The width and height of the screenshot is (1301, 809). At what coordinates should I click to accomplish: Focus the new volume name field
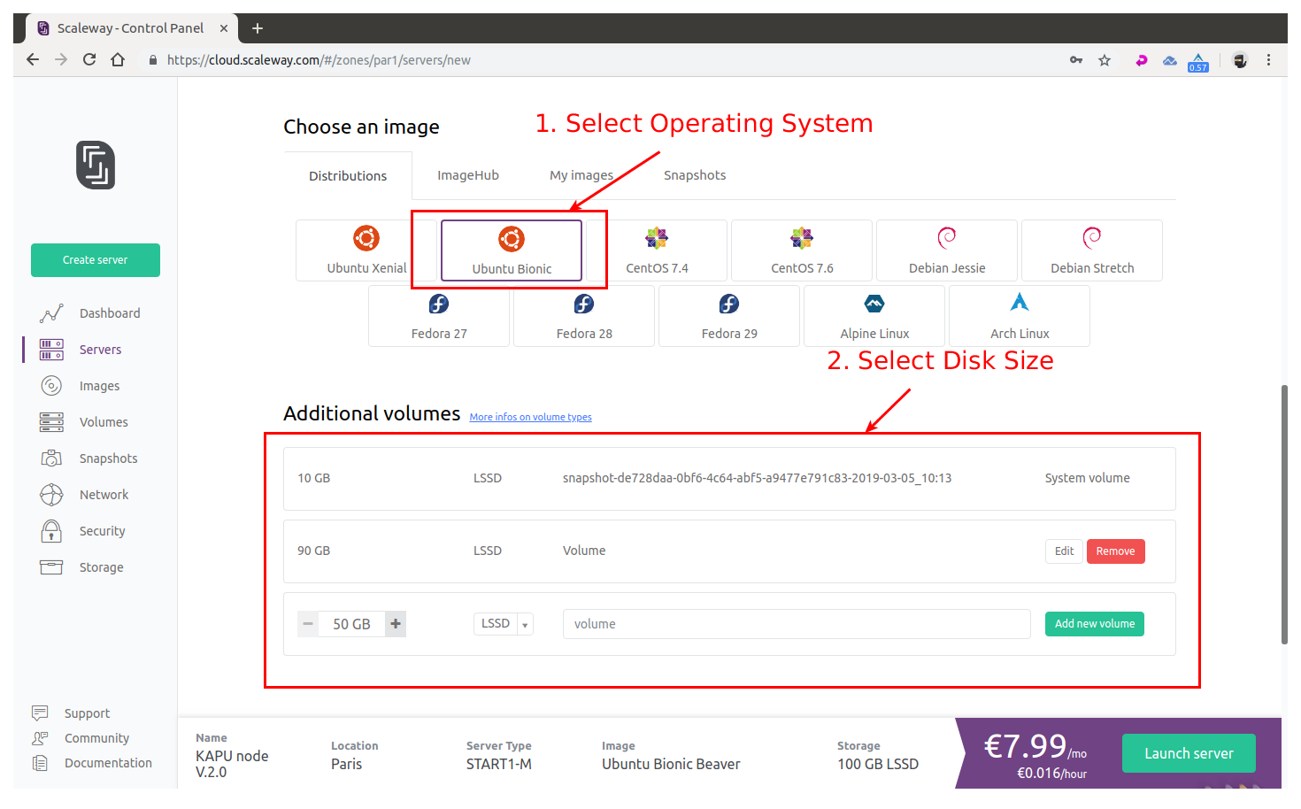pos(797,624)
